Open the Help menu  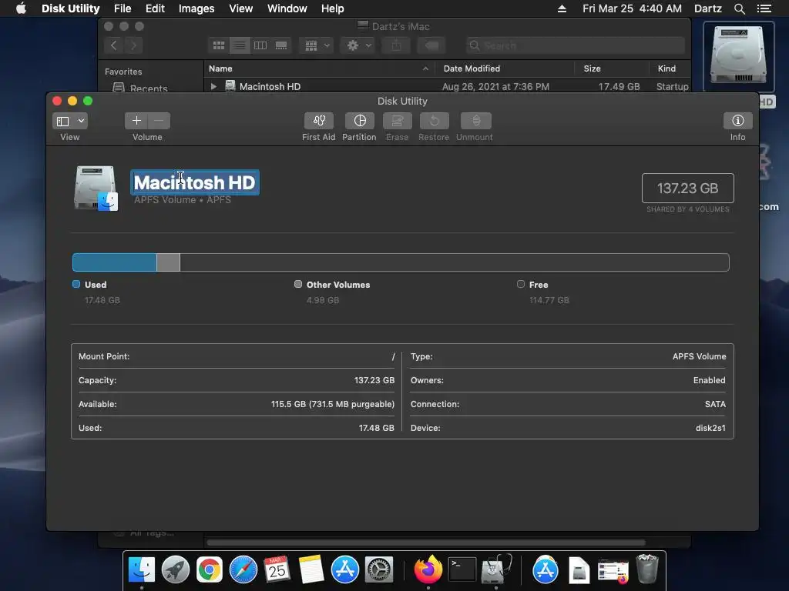333,8
